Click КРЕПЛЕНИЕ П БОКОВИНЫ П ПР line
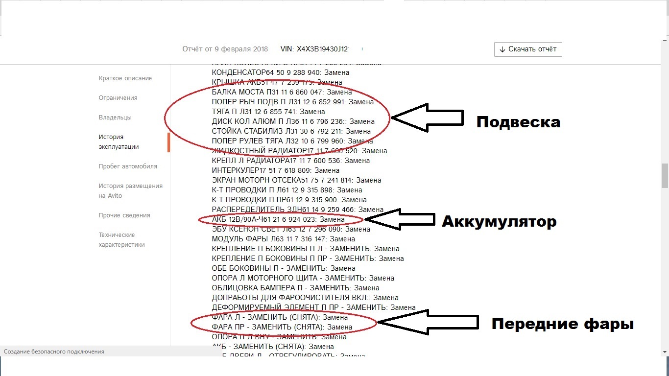Viewport: 669px width, 376px height. pyautogui.click(x=308, y=258)
